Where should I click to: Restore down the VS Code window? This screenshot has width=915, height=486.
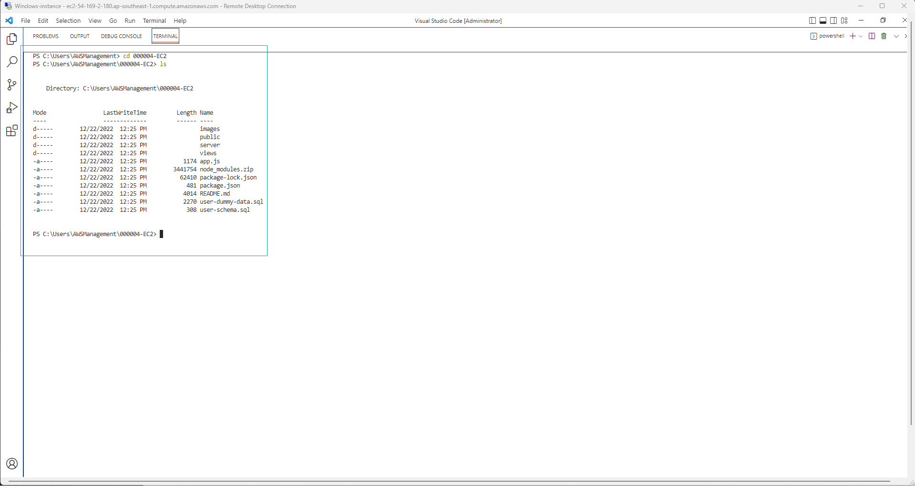click(x=883, y=20)
